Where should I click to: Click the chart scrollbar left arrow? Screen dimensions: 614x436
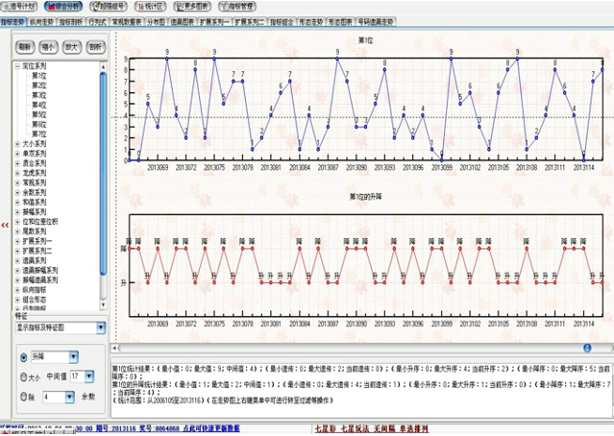coord(114,348)
